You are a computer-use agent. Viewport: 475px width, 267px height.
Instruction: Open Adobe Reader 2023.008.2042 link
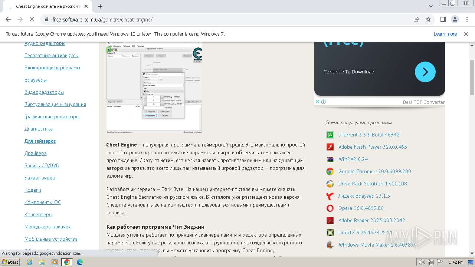click(371, 220)
